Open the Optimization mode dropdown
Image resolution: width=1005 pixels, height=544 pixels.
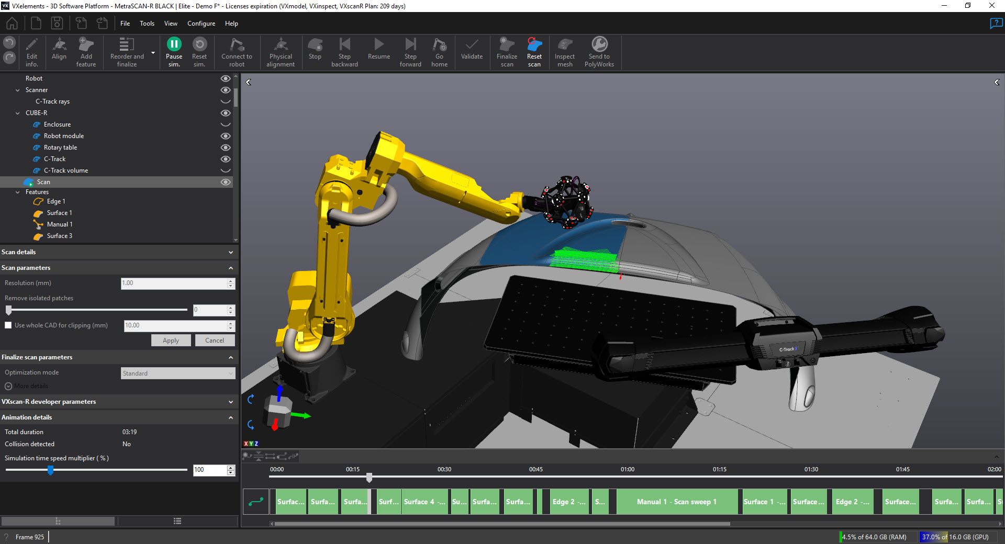click(178, 373)
